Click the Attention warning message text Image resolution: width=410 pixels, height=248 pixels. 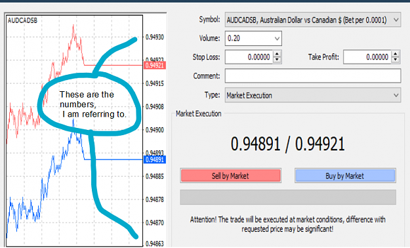tap(287, 224)
